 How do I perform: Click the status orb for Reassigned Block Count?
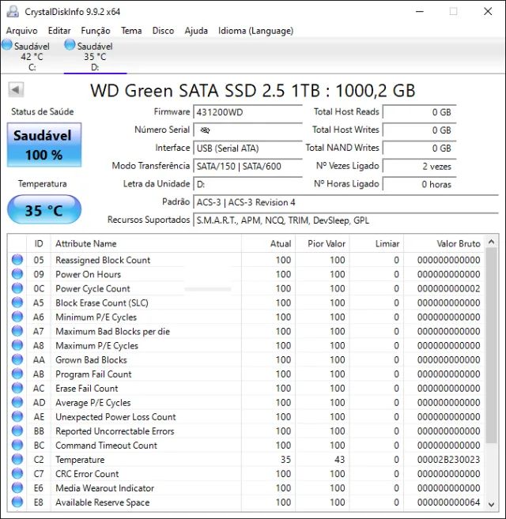(x=17, y=260)
